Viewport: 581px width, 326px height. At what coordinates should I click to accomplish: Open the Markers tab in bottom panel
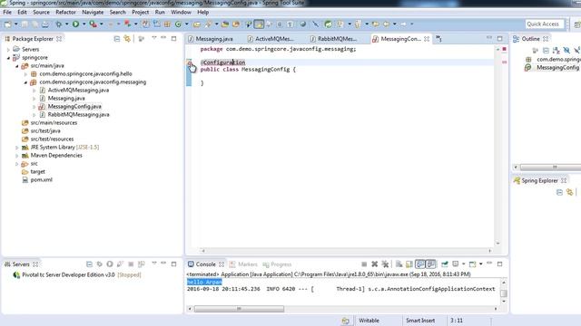(x=243, y=264)
